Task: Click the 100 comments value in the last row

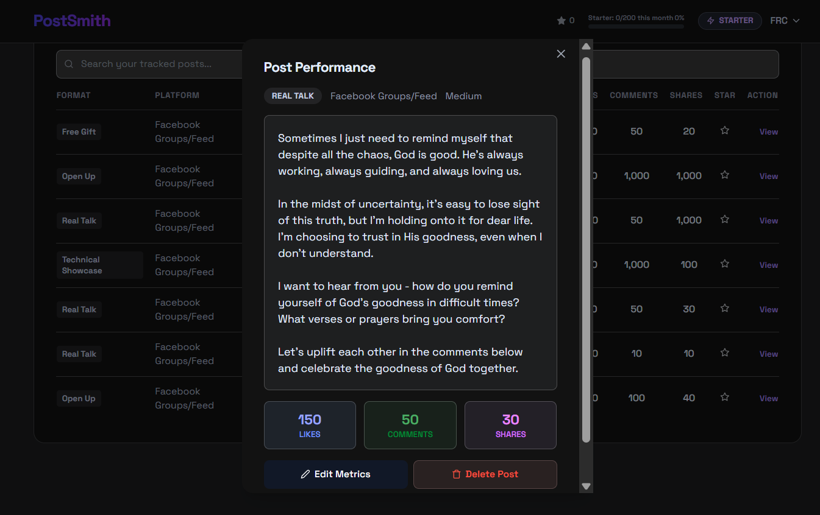Action: coord(636,398)
